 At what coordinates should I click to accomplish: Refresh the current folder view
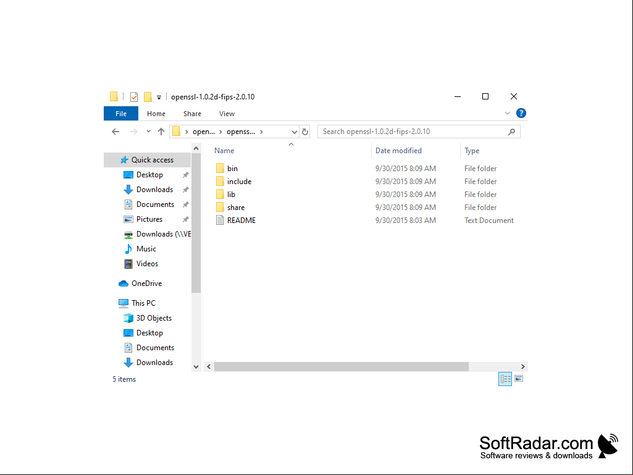(305, 132)
